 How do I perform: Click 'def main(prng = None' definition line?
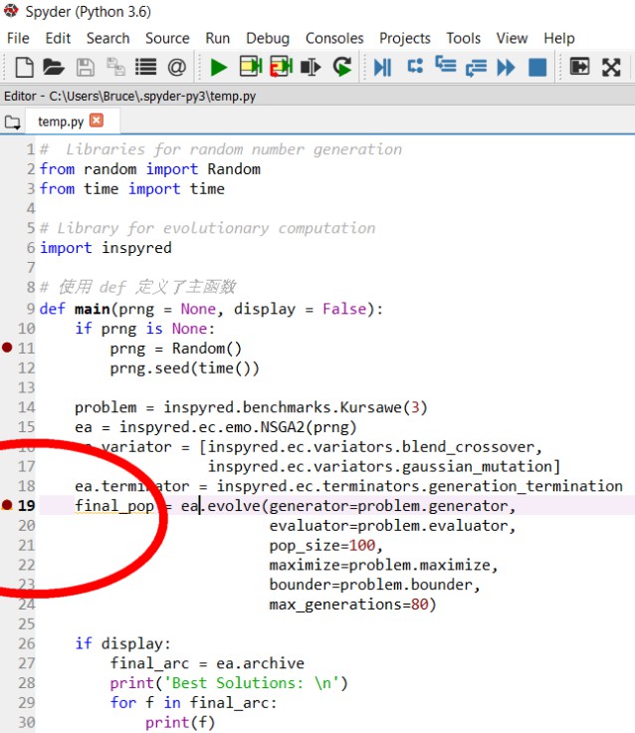pos(211,309)
